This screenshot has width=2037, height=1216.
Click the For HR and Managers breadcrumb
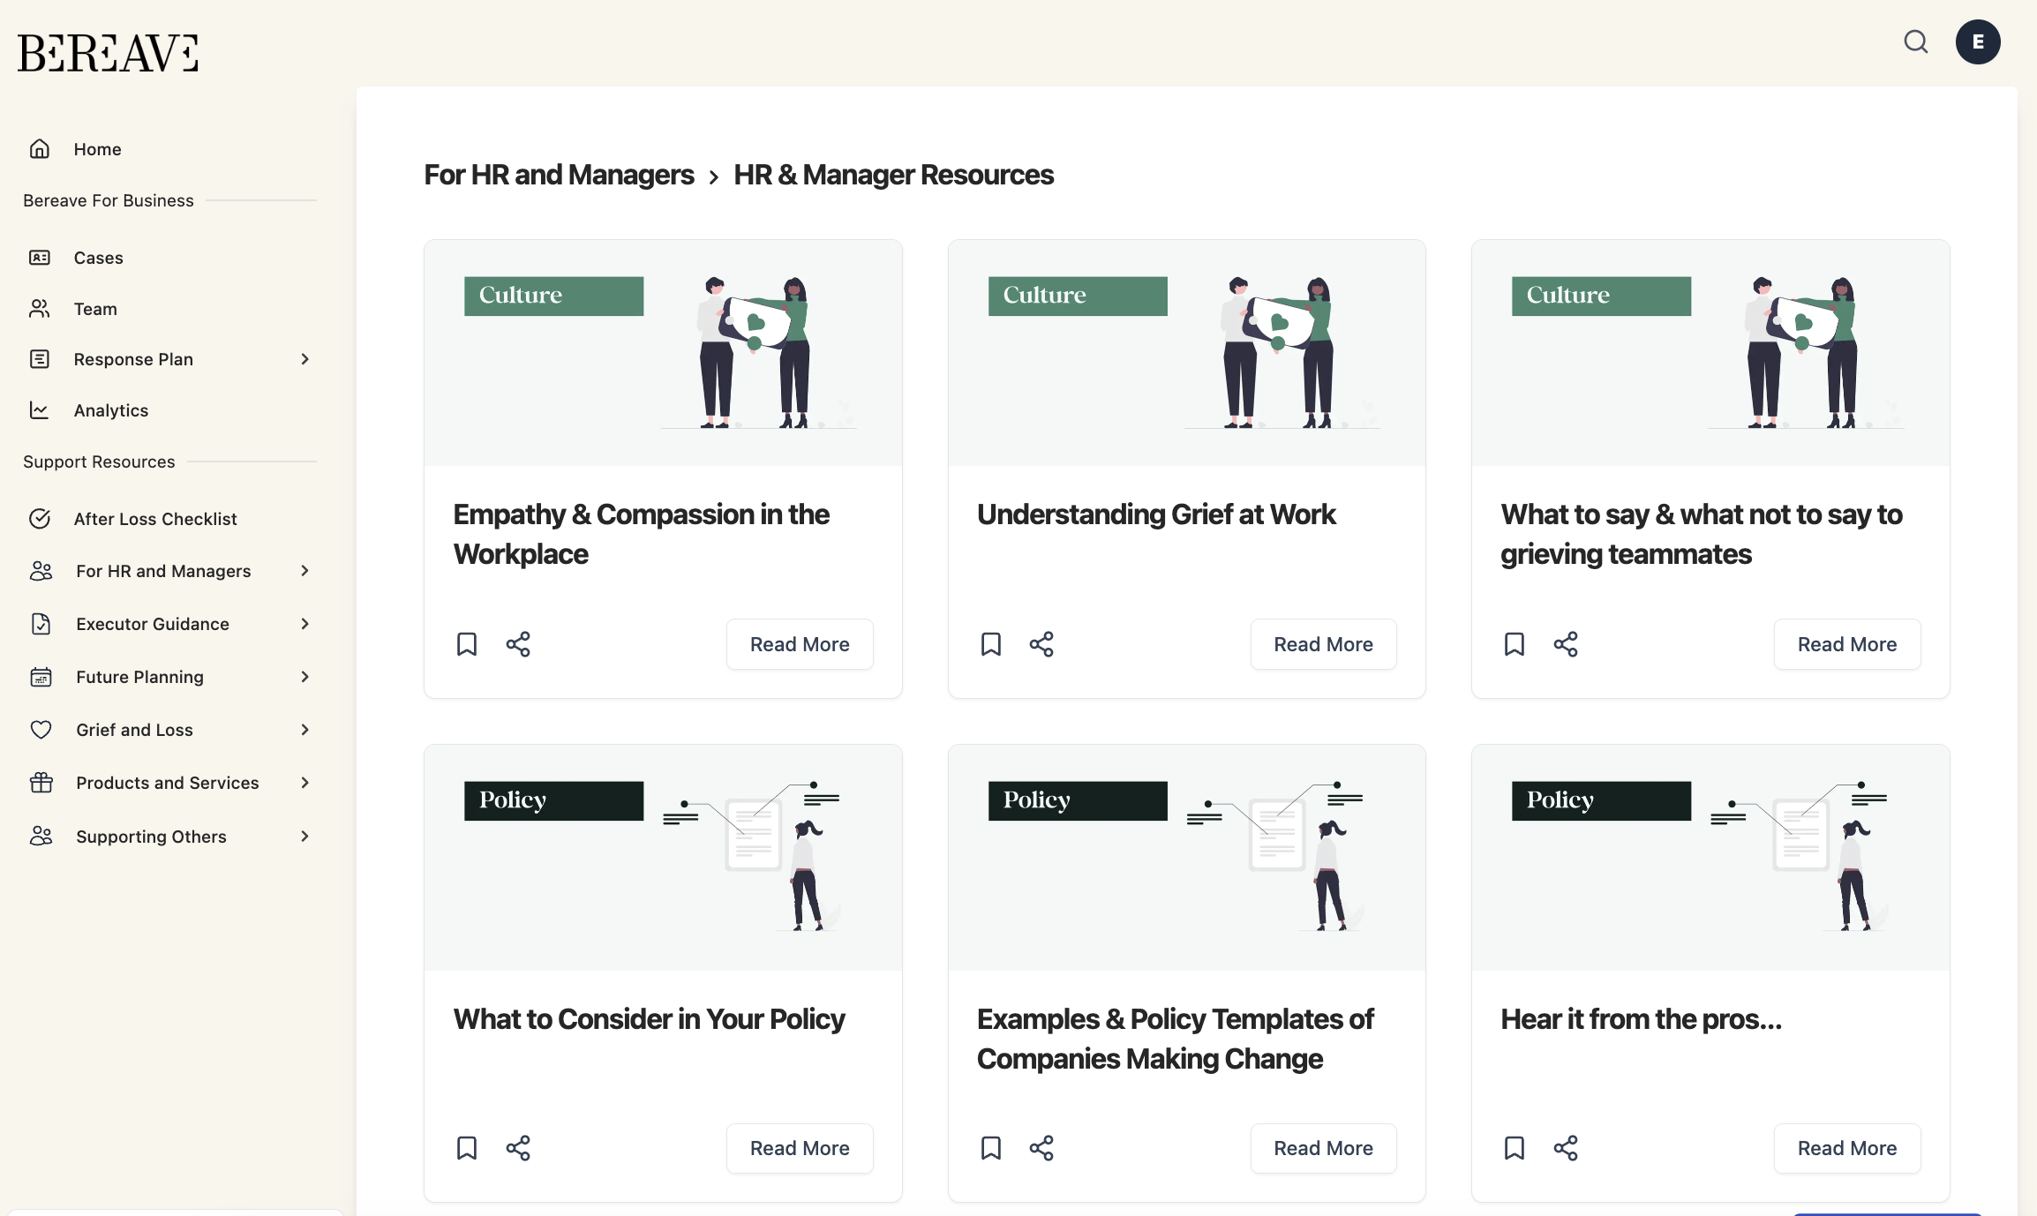pos(559,175)
